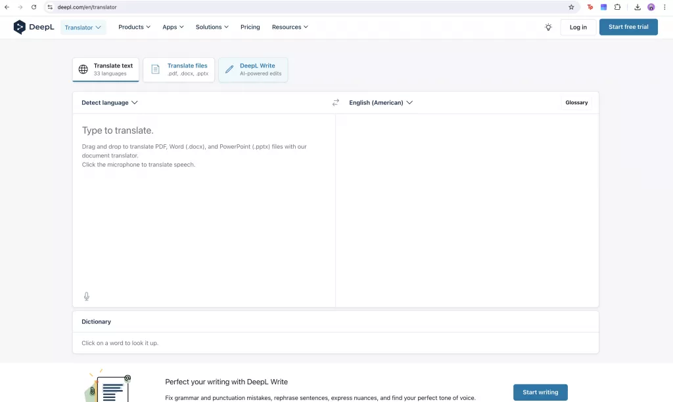This screenshot has height=402, width=673.
Task: Click the Start writing button
Action: [x=540, y=392]
